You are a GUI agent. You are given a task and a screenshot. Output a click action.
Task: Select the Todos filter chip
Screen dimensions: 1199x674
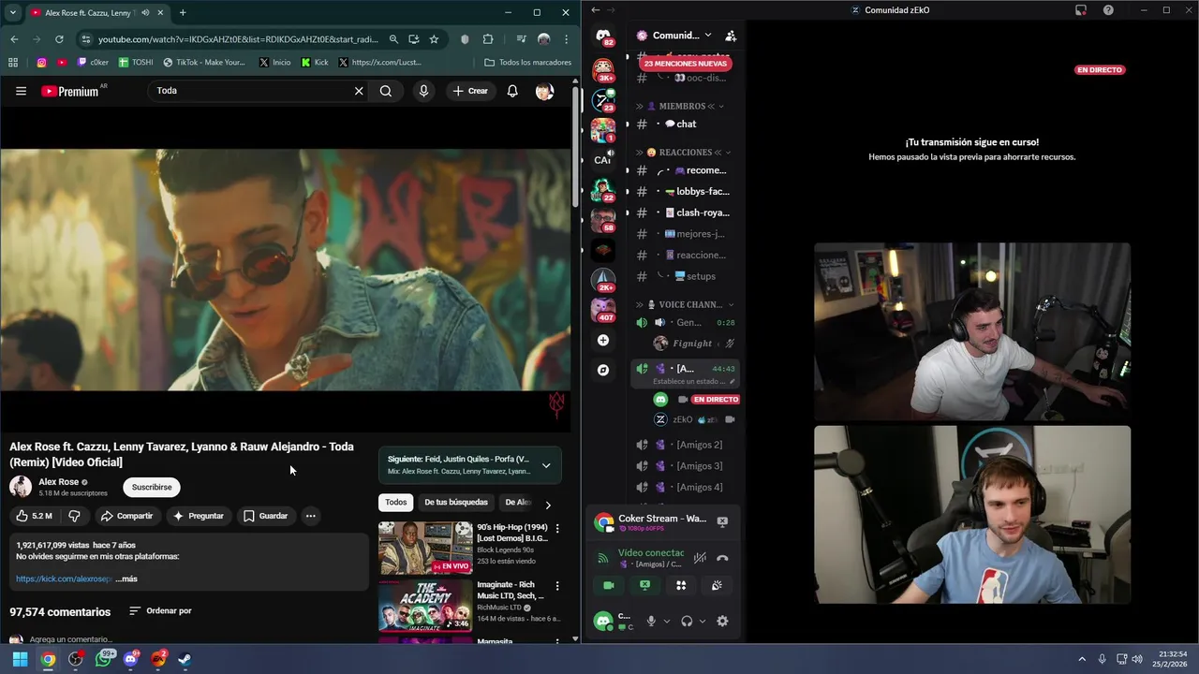click(396, 503)
